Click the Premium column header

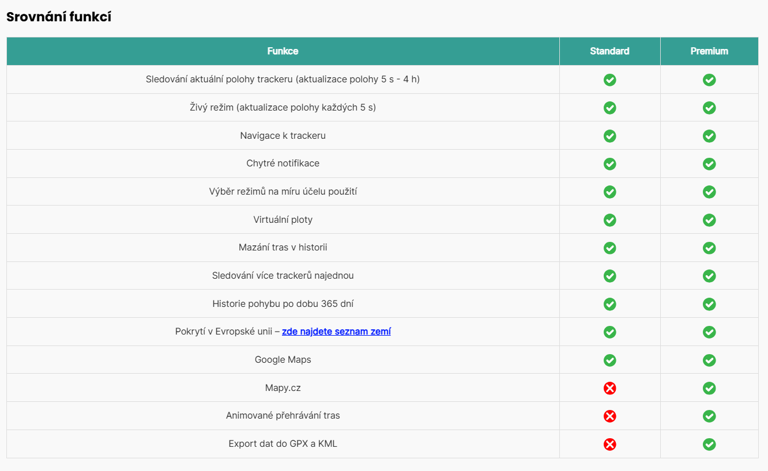tap(709, 51)
